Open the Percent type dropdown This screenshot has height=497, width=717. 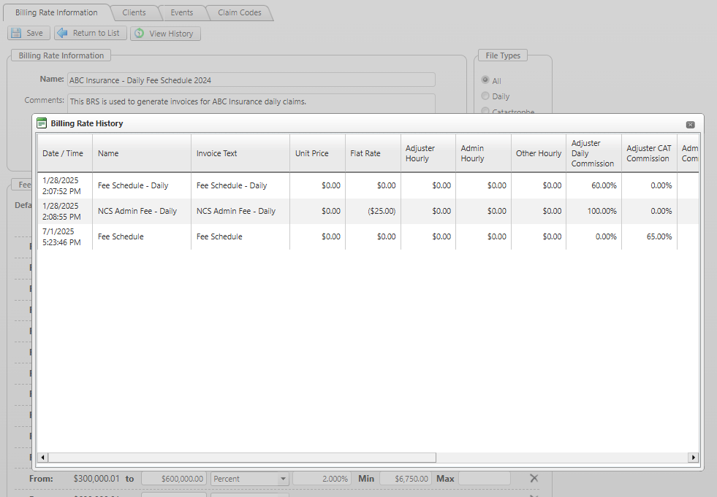[x=283, y=479]
